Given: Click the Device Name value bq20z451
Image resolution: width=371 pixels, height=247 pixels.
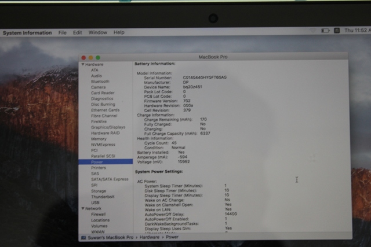Looking at the screenshot, I should tap(192, 87).
